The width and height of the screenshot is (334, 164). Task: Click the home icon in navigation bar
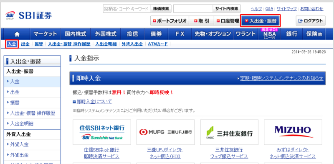tap(17, 34)
